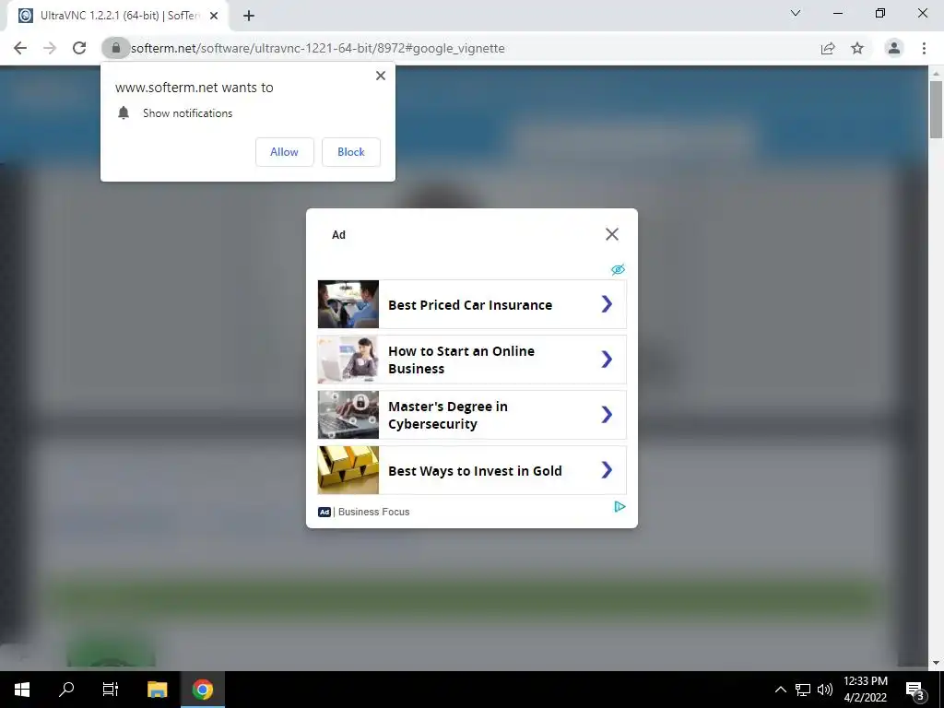Screen dimensions: 944x708
Task: Share this page icon in address bar
Action: (828, 48)
